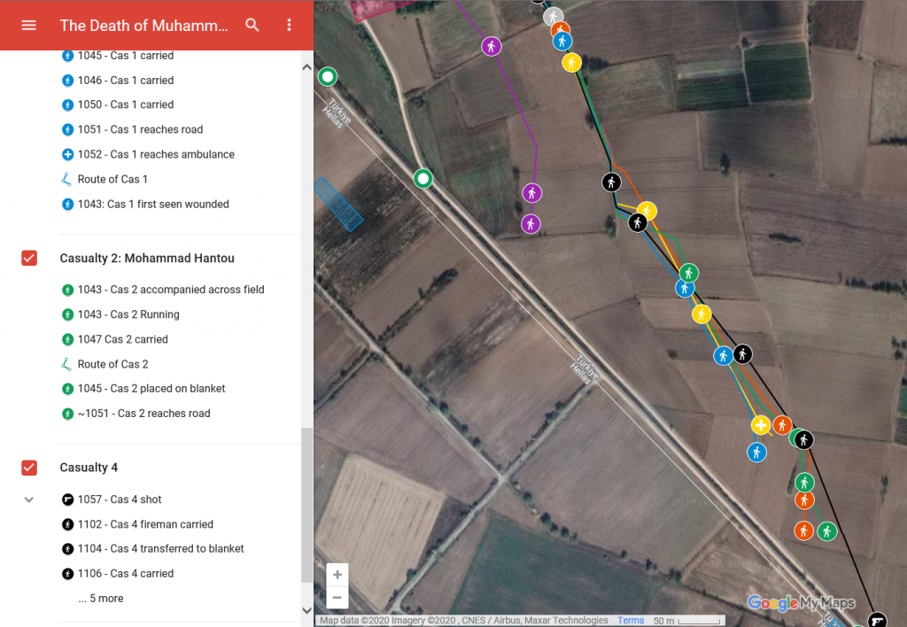This screenshot has height=627, width=907.
Task: Click the Route of Cas 1 line icon
Action: 67,179
